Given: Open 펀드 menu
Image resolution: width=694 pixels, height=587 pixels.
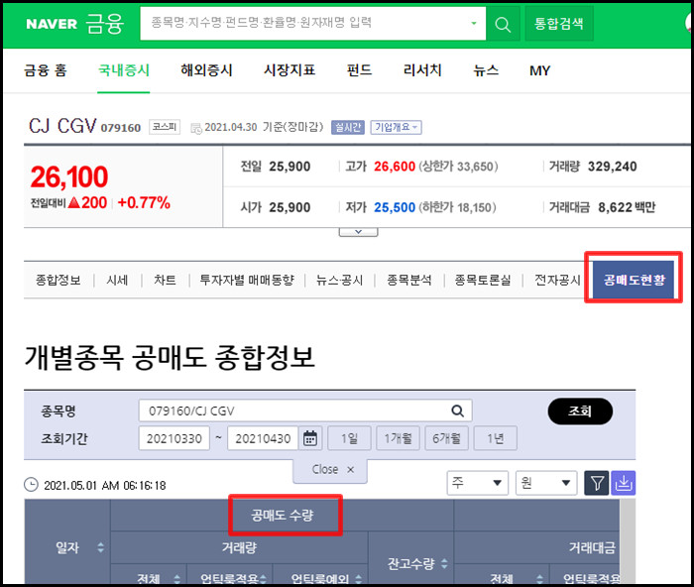Looking at the screenshot, I should (x=359, y=70).
